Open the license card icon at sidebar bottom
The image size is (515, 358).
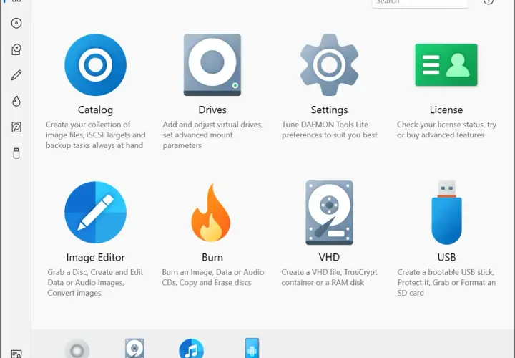click(16, 354)
